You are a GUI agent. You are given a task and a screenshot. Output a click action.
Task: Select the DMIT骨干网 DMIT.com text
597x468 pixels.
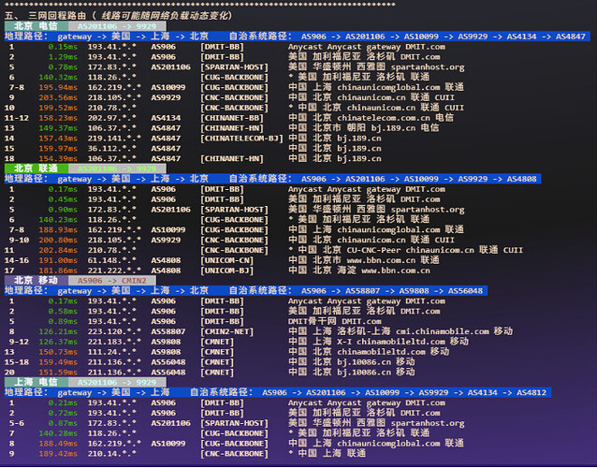pyautogui.click(x=335, y=322)
